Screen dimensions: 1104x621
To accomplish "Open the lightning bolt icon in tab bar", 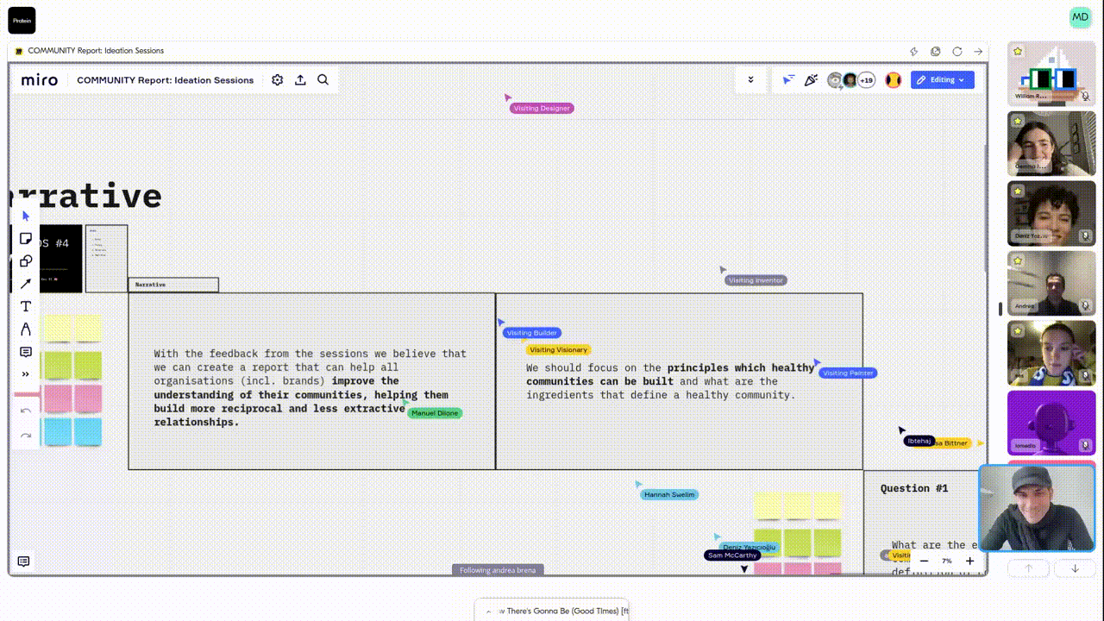I will [914, 52].
